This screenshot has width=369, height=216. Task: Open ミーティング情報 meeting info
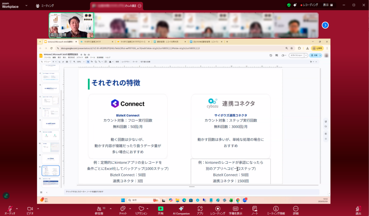click(x=276, y=209)
